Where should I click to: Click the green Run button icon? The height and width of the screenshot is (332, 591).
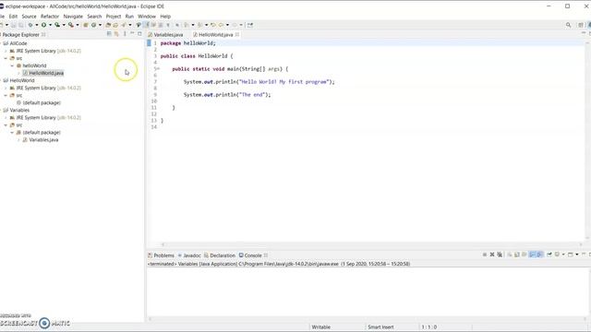click(43, 25)
